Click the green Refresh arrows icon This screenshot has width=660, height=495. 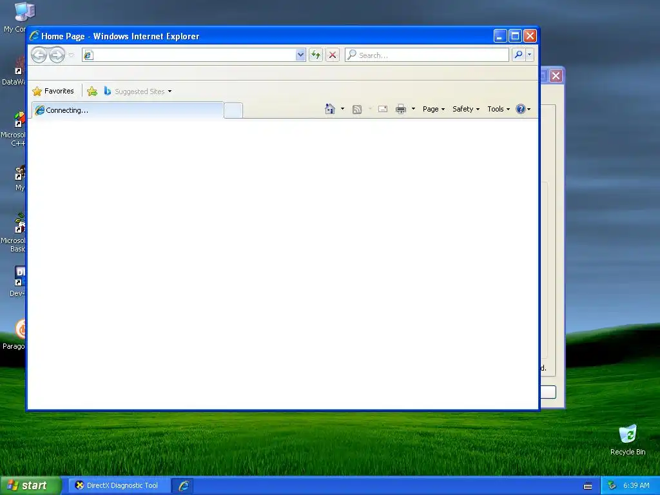[316, 55]
